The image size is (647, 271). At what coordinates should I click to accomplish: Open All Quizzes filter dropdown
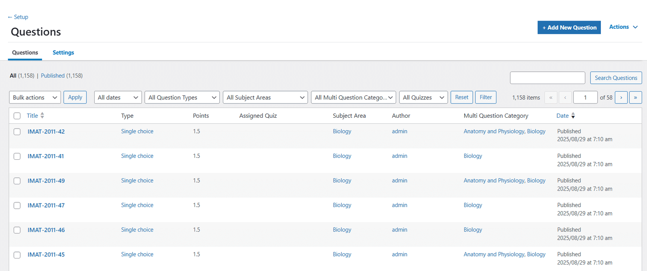[x=423, y=97]
